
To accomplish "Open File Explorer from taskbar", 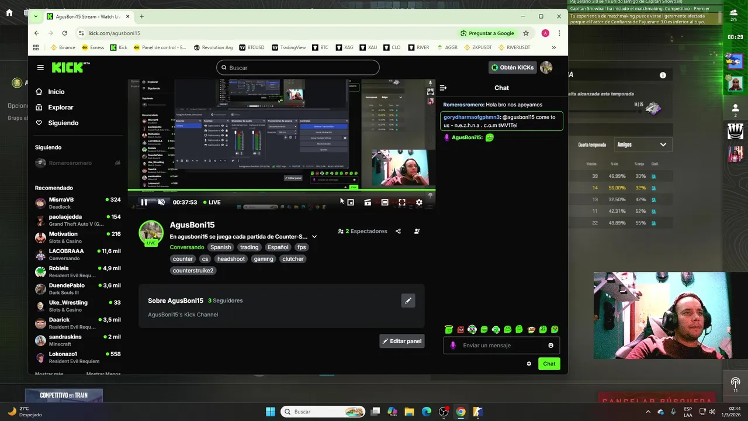I will pyautogui.click(x=409, y=412).
